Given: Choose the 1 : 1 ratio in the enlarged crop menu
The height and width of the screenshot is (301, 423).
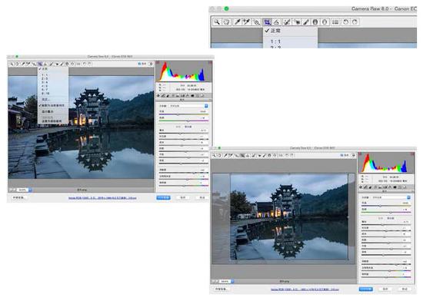Looking at the screenshot, I should [275, 41].
